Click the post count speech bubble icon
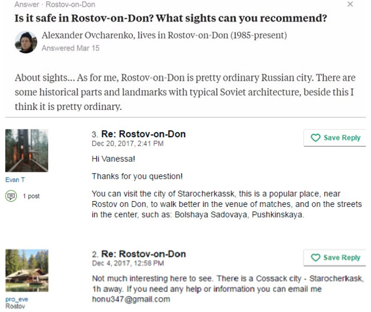Image resolution: width=371 pixels, height=312 pixels. [x=10, y=196]
